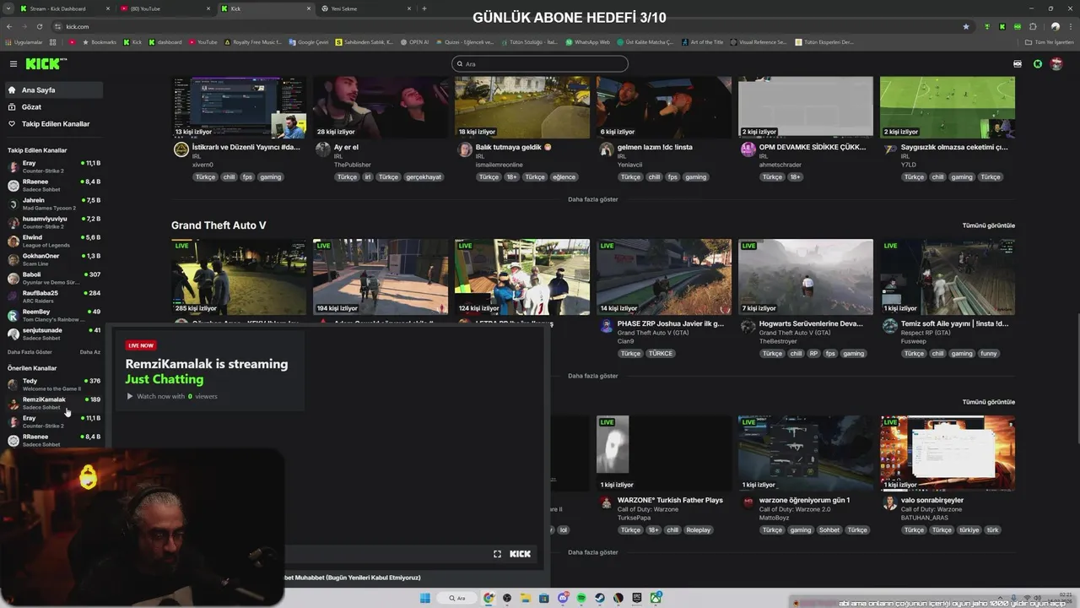Open Steam from the taskbar
1080x608 pixels.
click(600, 598)
